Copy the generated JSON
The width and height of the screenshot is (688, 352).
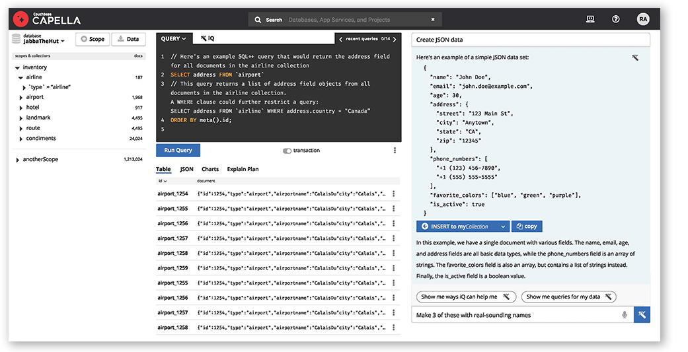coord(527,227)
